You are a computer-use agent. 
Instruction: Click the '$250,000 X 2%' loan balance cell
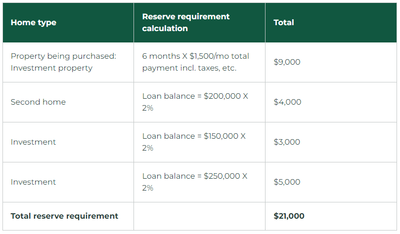[x=195, y=182]
